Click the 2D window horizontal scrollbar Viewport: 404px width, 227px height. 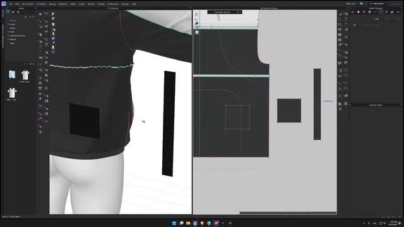288,212
